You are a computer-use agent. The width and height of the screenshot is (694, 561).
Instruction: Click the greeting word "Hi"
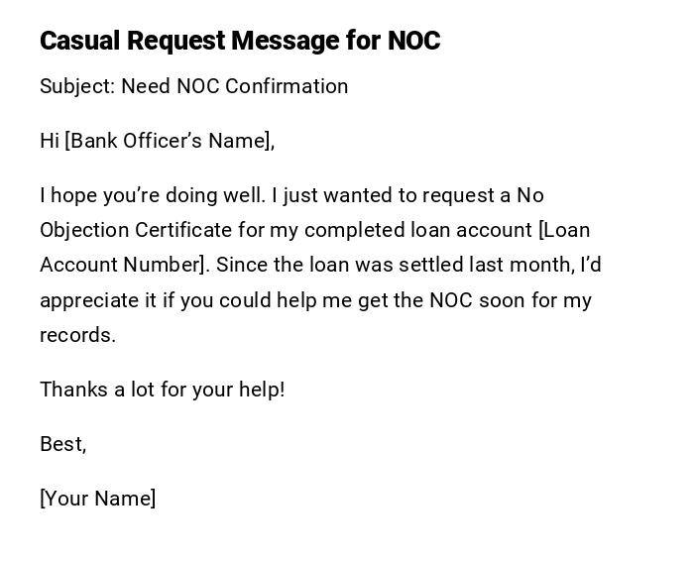tap(50, 141)
